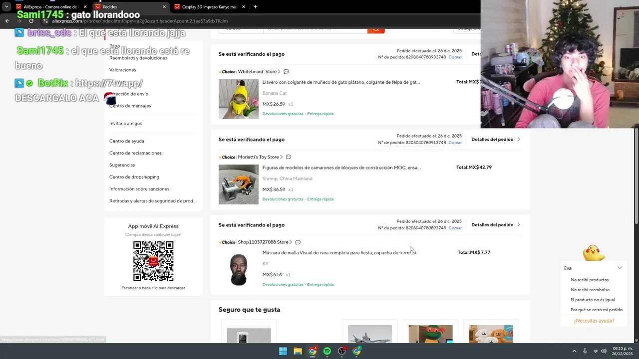Open the browser tab search dropdown
Viewport: 639px width, 359px height.
(x=6, y=7)
